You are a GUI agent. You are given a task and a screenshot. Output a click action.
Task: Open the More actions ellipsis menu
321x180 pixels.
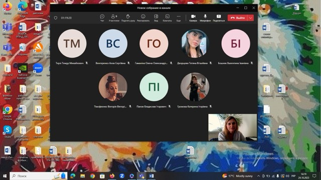(179, 18)
